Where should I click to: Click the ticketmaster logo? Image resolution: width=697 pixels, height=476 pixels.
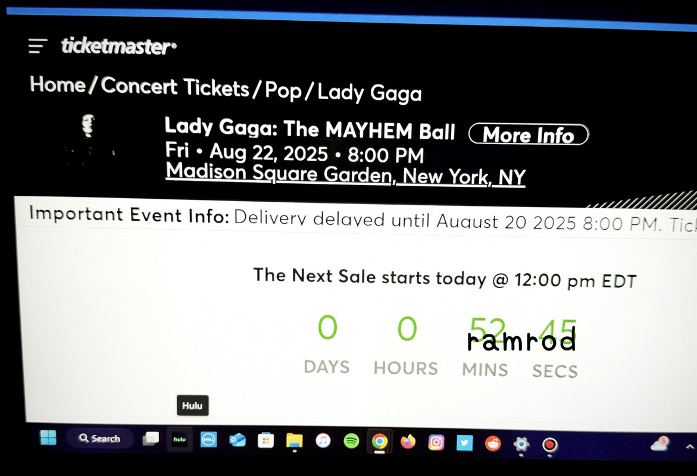118,46
